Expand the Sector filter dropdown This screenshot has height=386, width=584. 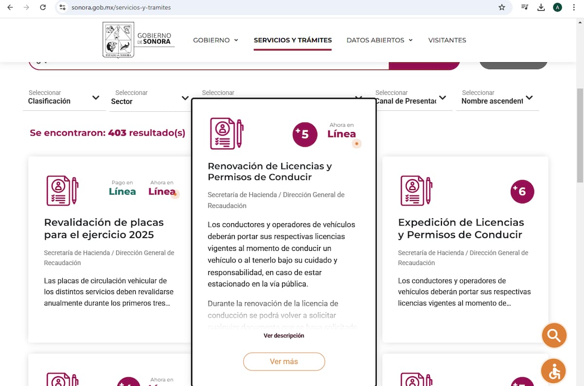tap(149, 97)
